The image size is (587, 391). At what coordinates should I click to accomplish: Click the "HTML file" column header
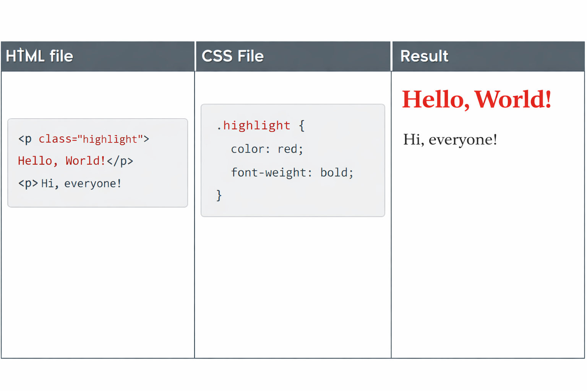[x=39, y=56]
